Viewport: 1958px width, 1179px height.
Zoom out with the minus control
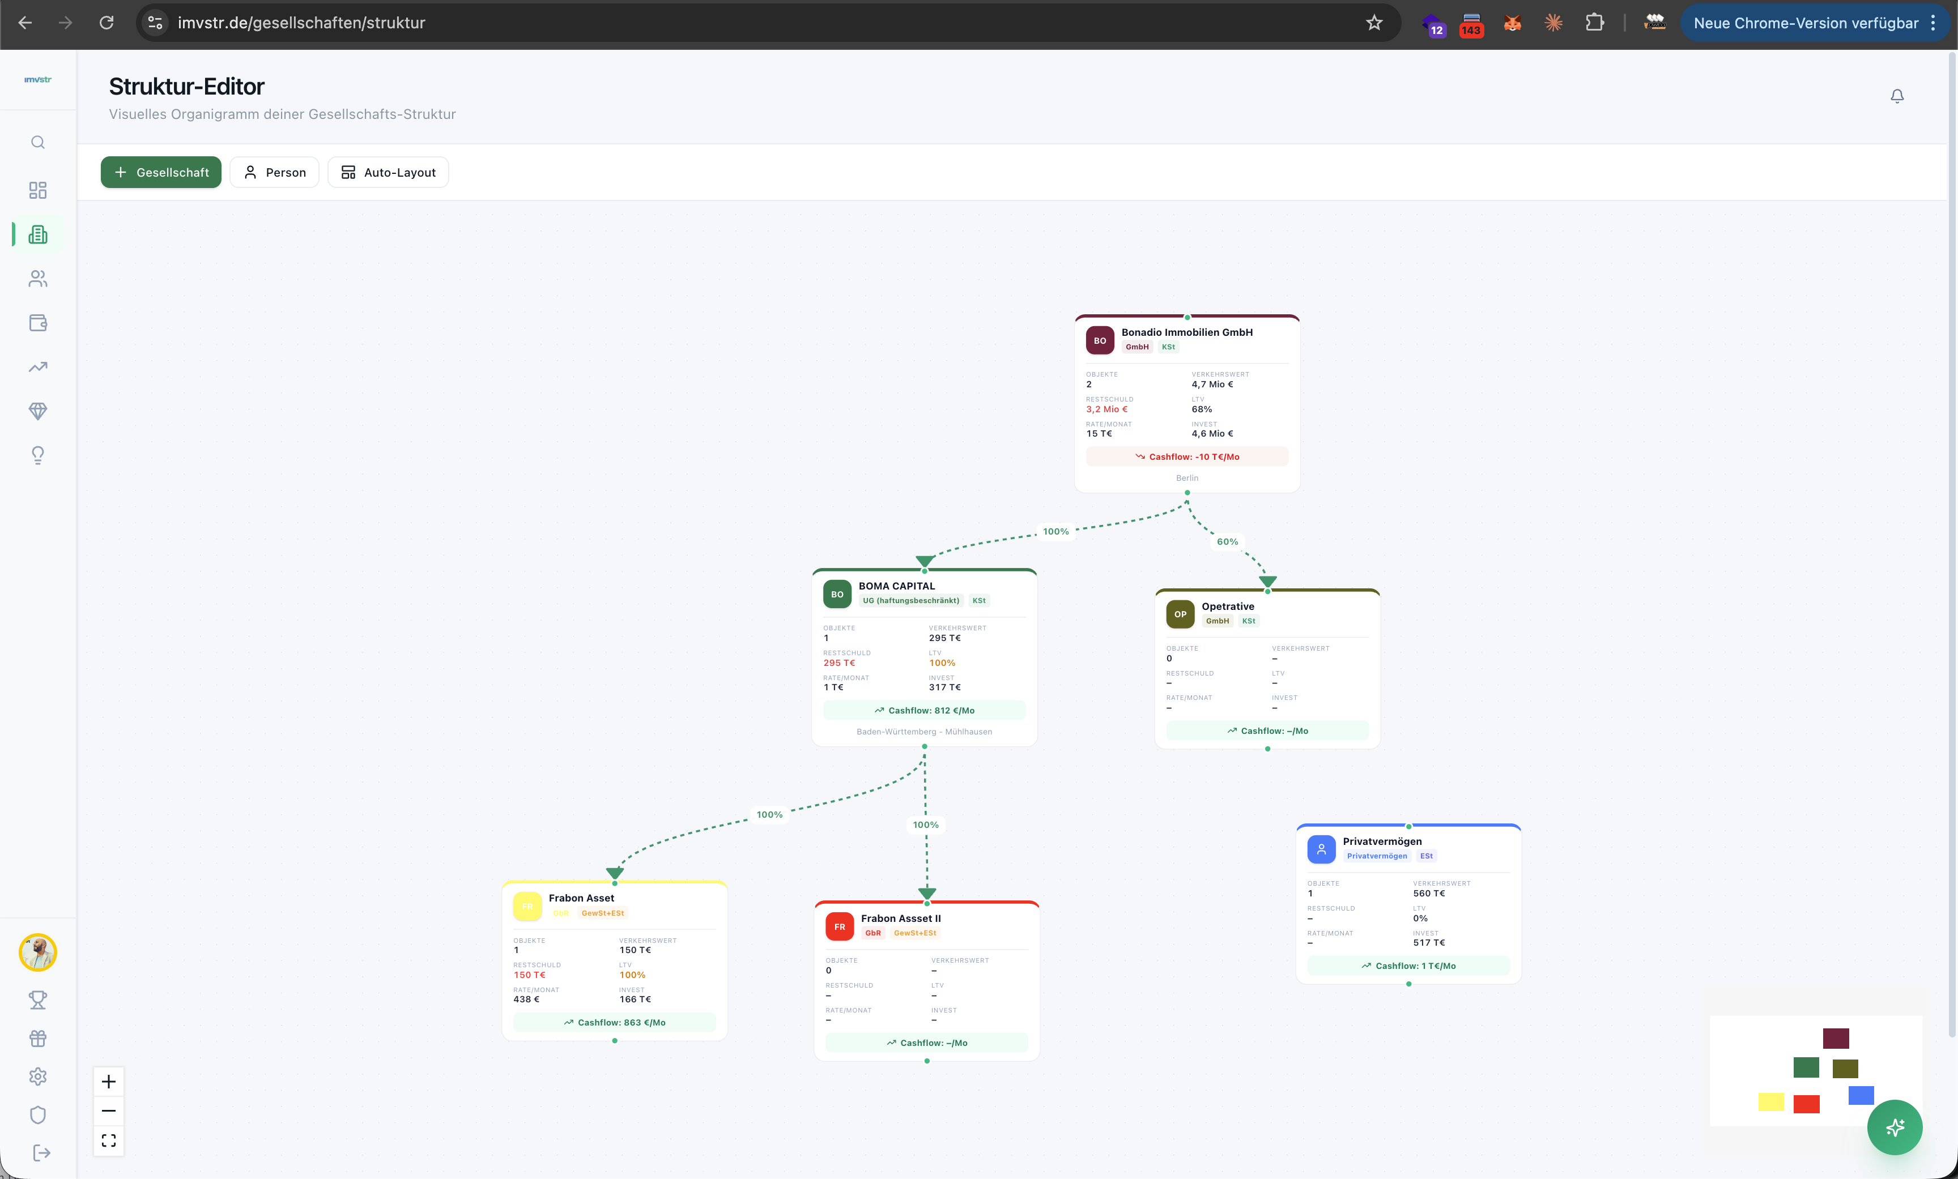(109, 1110)
